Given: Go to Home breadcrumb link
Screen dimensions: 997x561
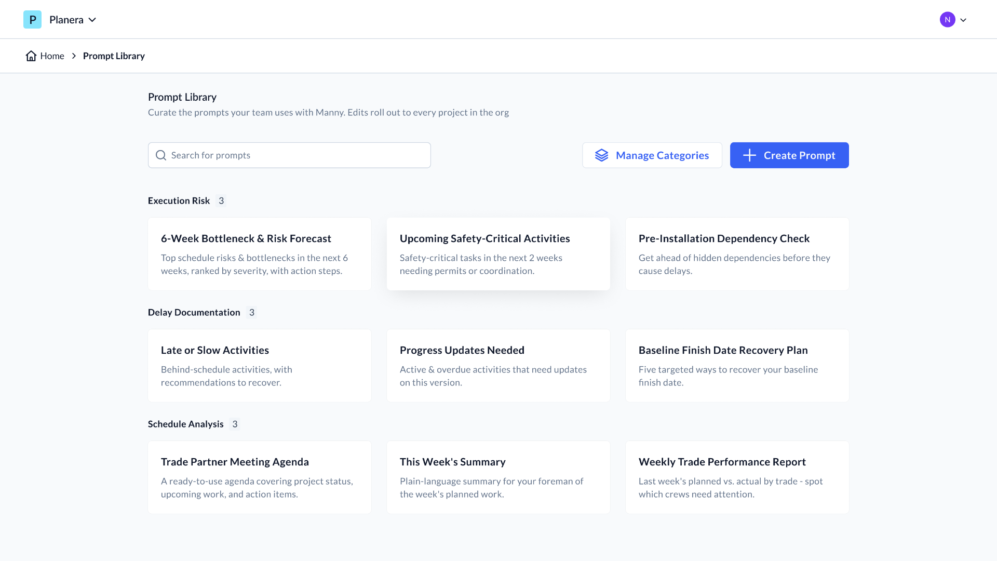Looking at the screenshot, I should coord(52,56).
